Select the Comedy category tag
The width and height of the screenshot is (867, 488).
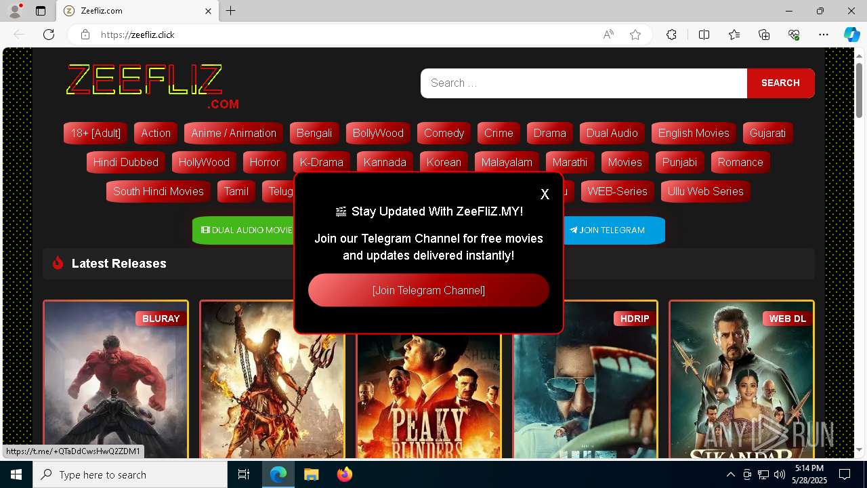444,133
